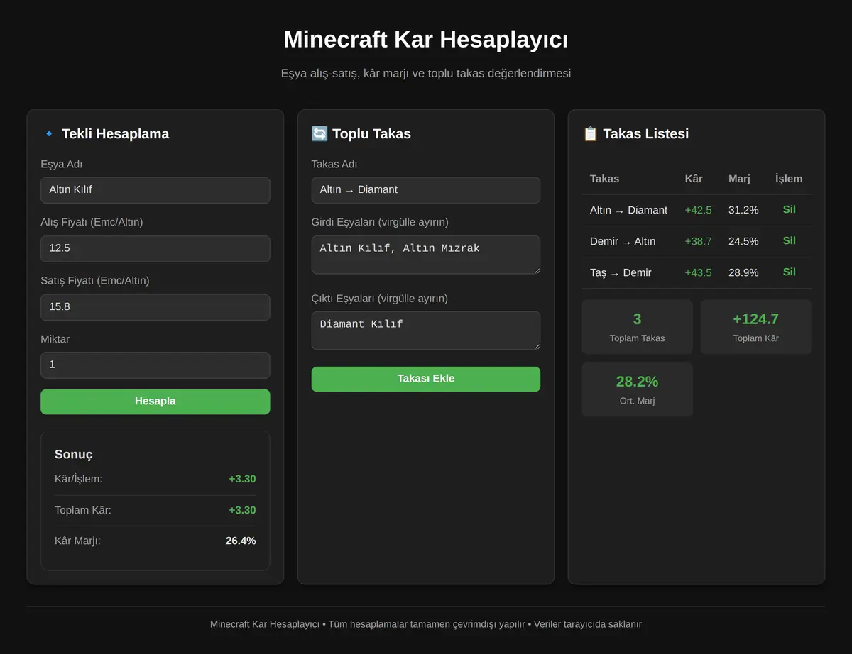Click the Kâr column header
Screen dimensions: 852x654
point(694,179)
